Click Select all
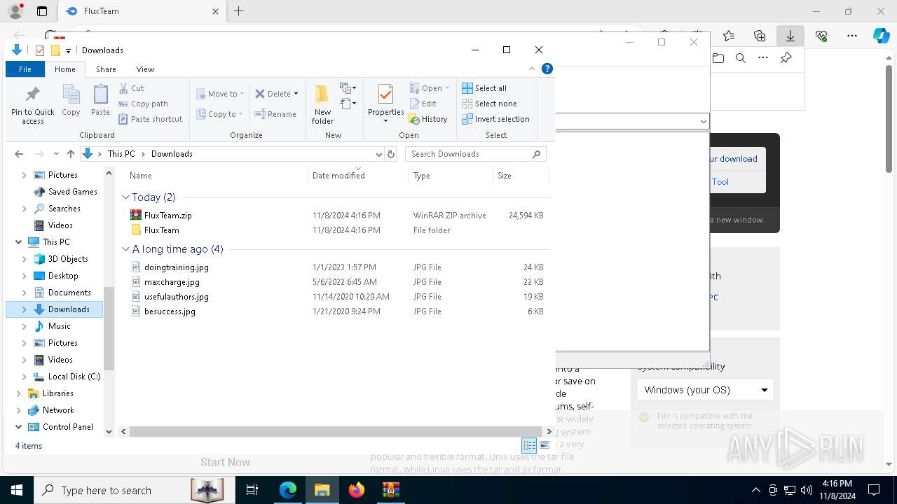 484,88
